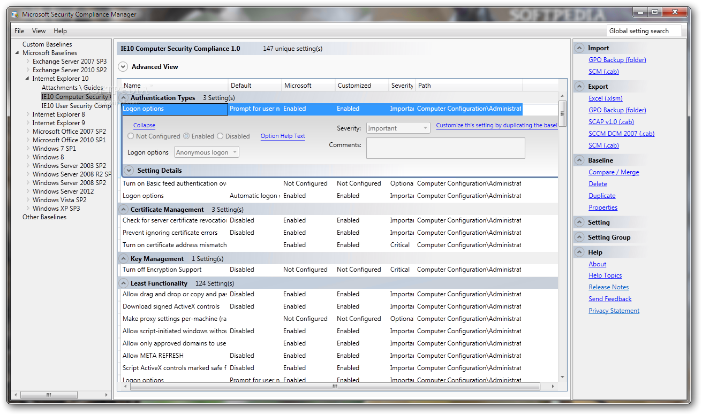Collapse the Import section chevron icon

point(579,48)
